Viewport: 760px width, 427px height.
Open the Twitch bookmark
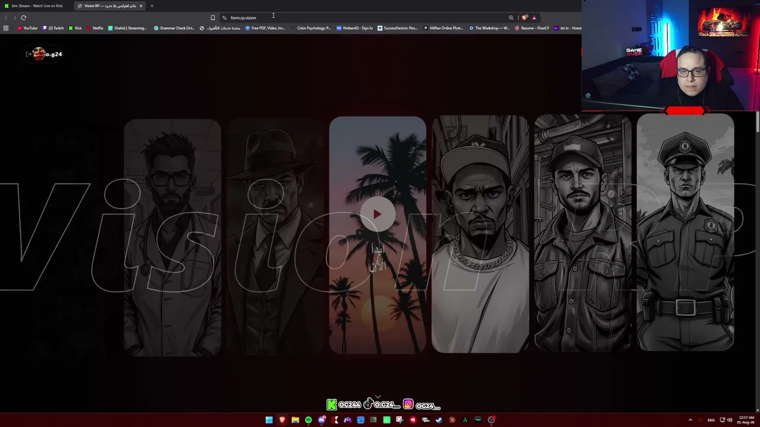[53, 28]
